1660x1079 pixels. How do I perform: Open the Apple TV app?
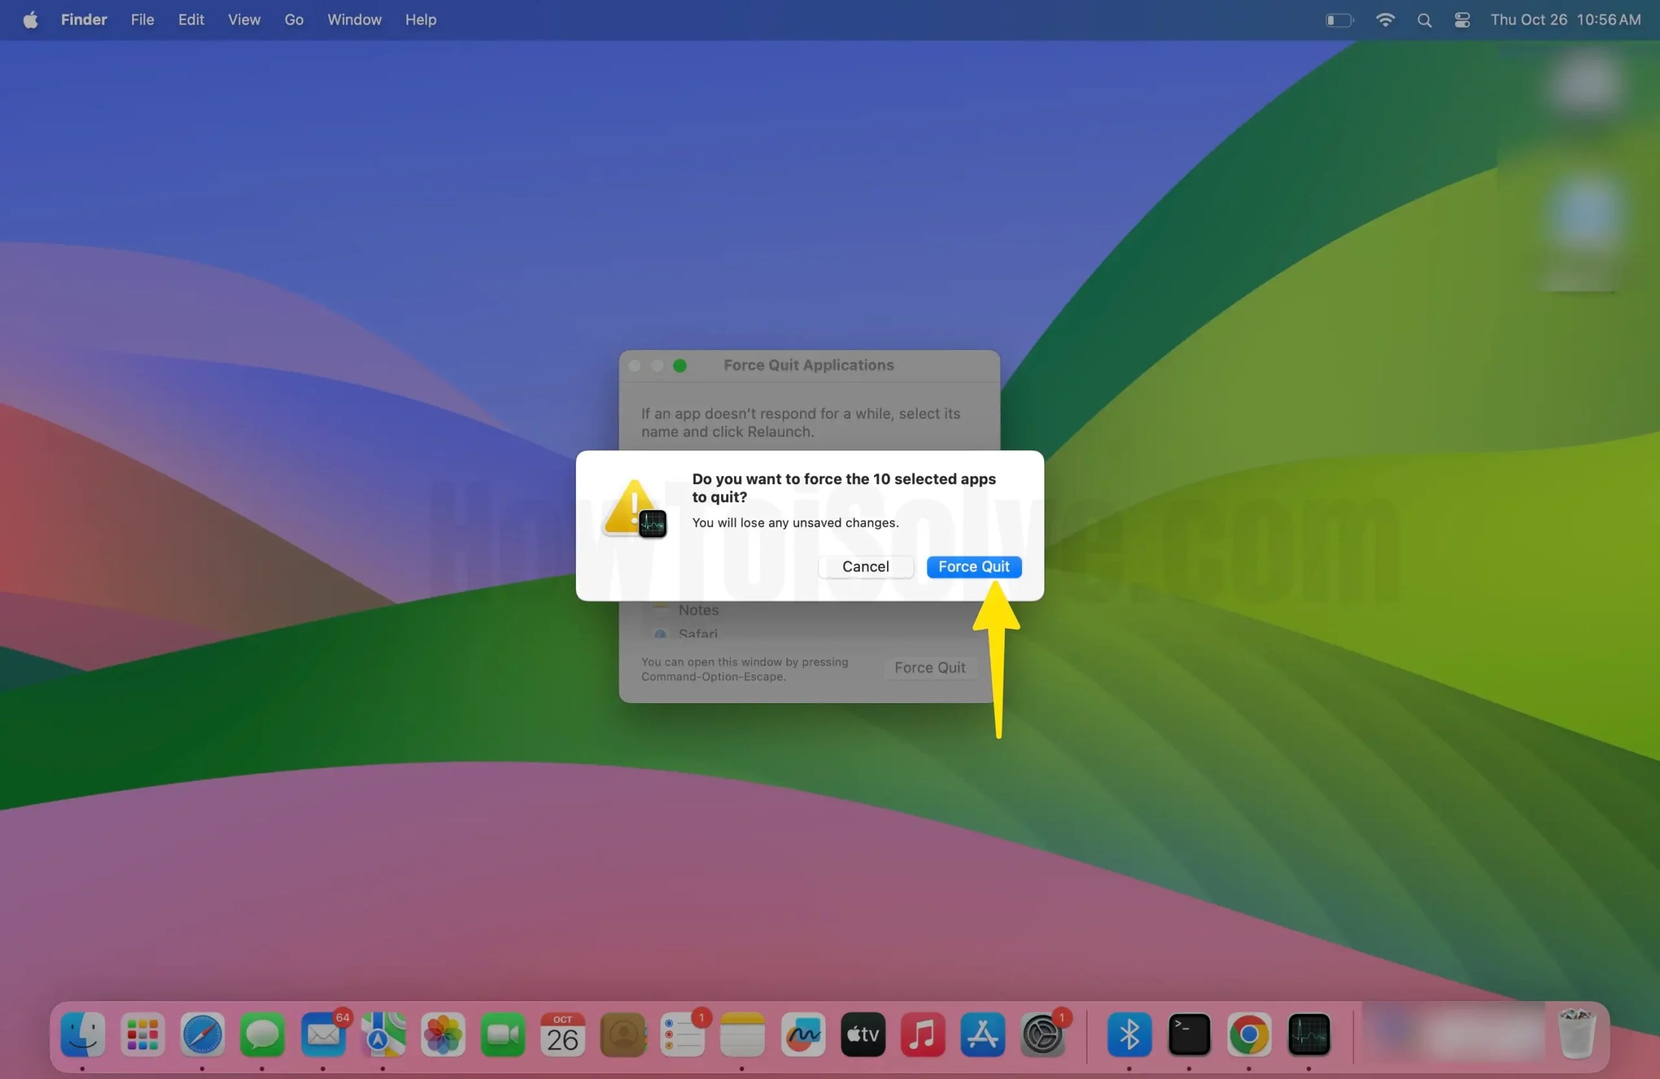pyautogui.click(x=862, y=1036)
